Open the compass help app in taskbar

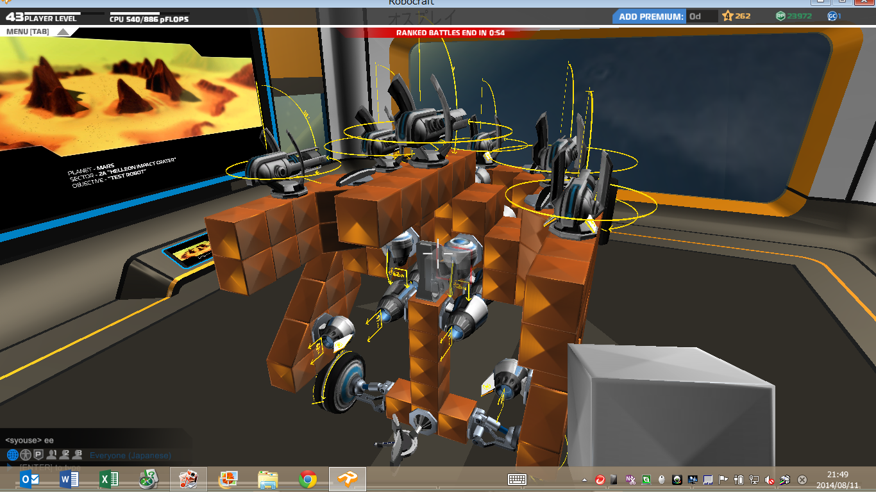[148, 479]
